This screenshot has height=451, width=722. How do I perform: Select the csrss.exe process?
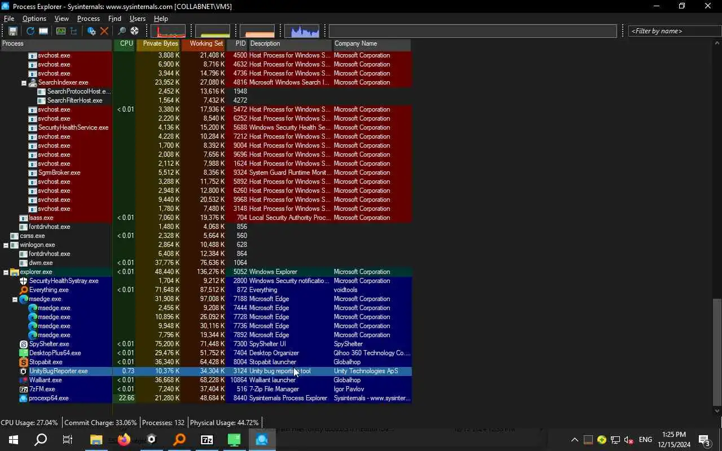206,236
